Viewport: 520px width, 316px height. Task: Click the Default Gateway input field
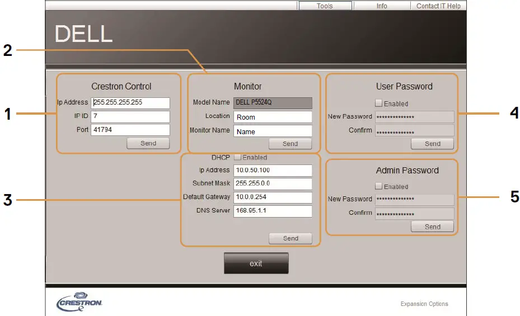click(273, 197)
